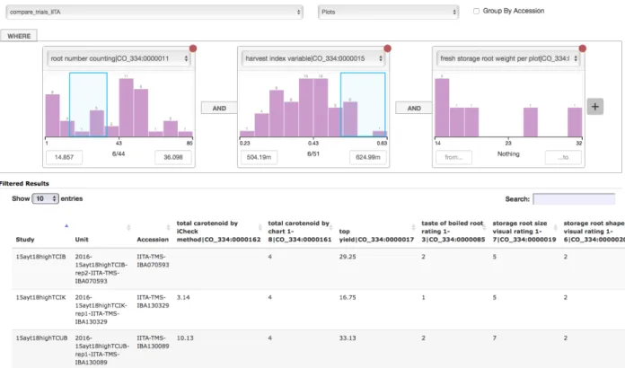Remove the root number counting filter via red dot
This screenshot has height=368, width=625.
(x=193, y=48)
